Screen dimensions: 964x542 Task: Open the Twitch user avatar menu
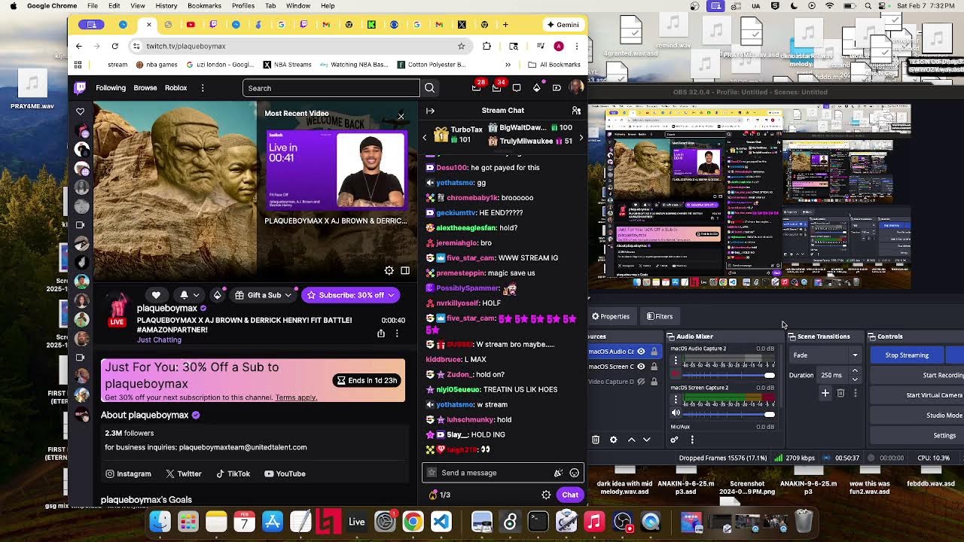(x=576, y=87)
